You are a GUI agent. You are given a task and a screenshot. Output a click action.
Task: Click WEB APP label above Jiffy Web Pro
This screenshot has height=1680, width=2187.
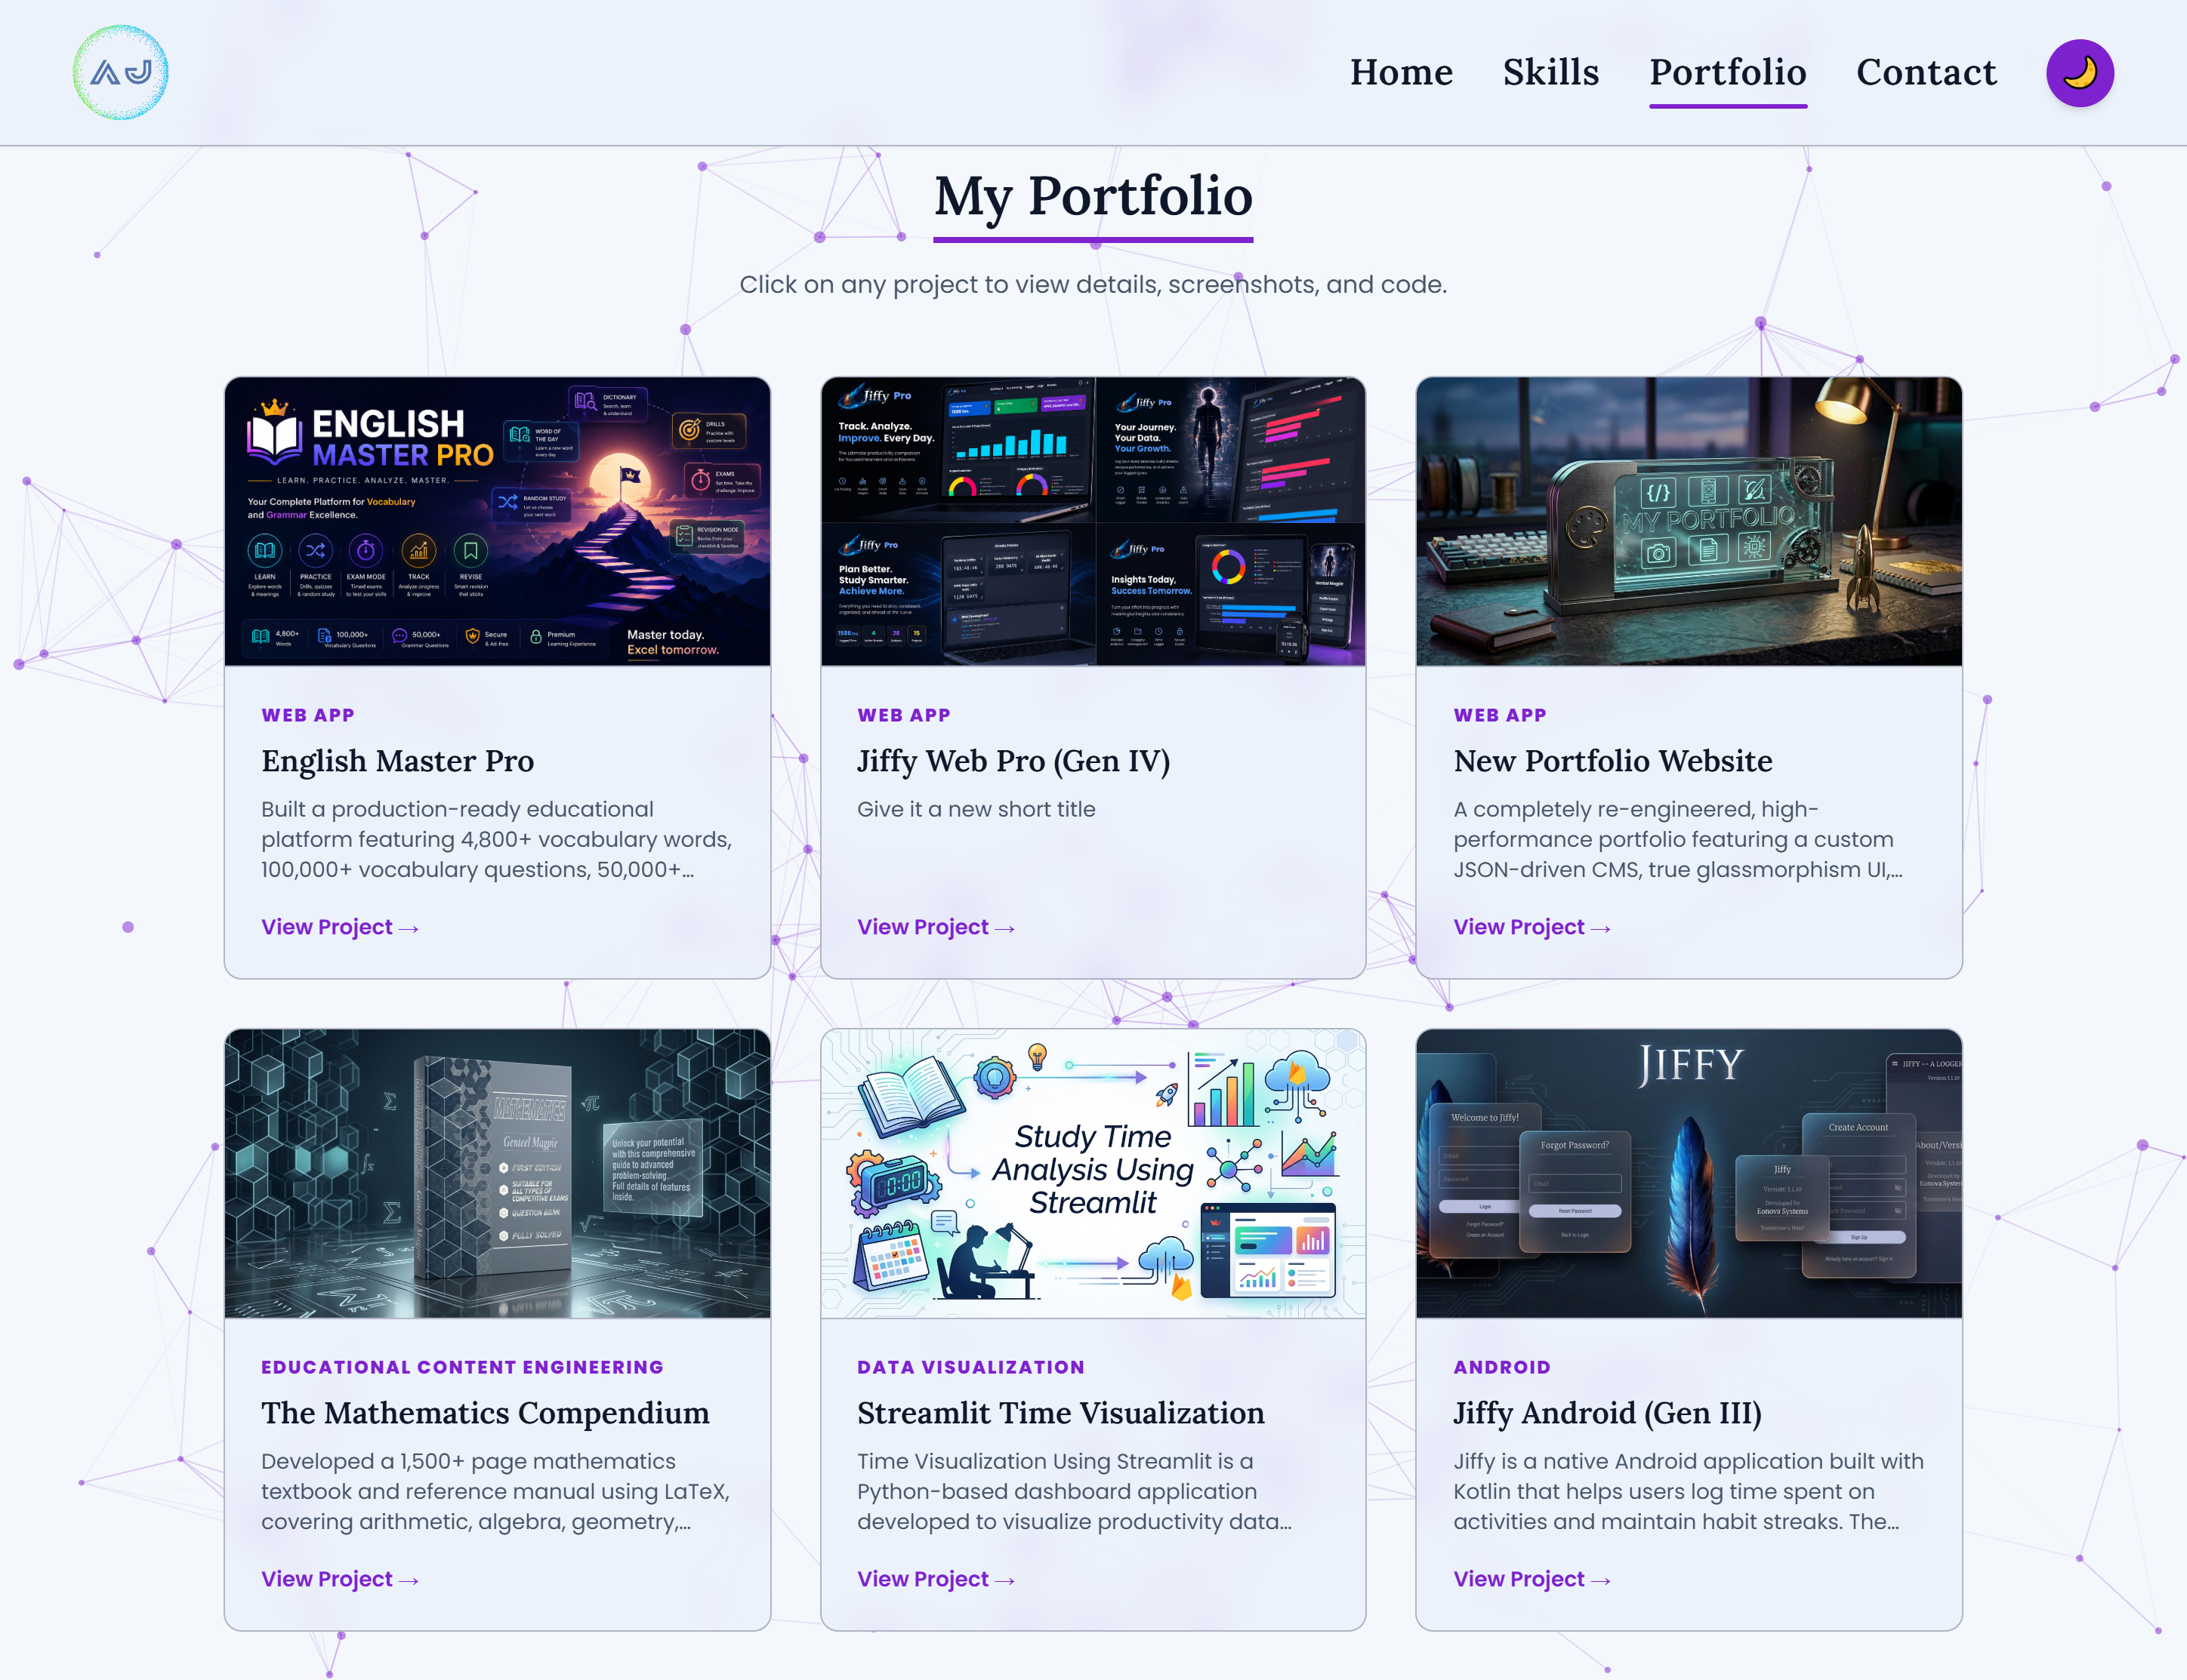point(903,715)
